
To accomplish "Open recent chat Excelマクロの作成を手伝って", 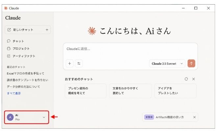I will tap(25, 73).
